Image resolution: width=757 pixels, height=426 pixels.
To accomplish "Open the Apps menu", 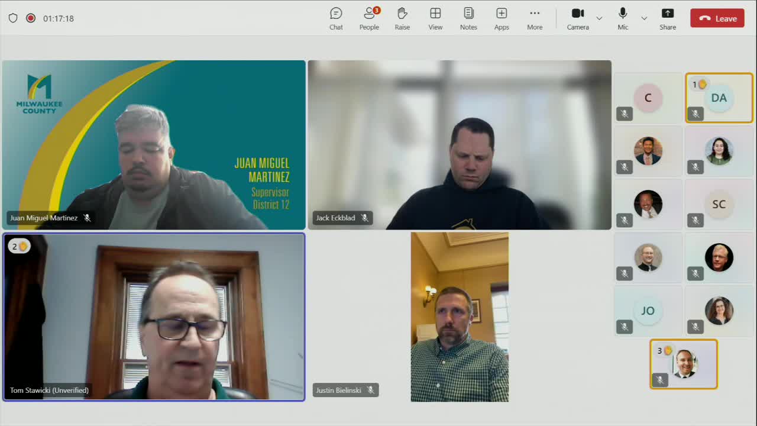I will (x=502, y=19).
